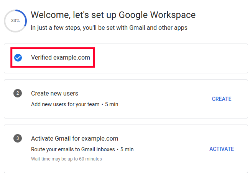Screen dimensions: 250x175
Task: Click the step 3 number badge
Action: click(x=17, y=138)
